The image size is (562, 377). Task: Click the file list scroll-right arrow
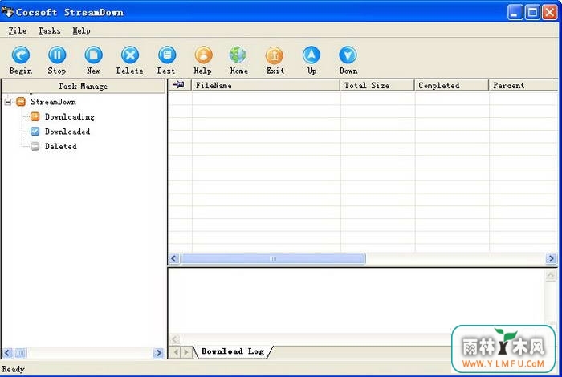(551, 258)
